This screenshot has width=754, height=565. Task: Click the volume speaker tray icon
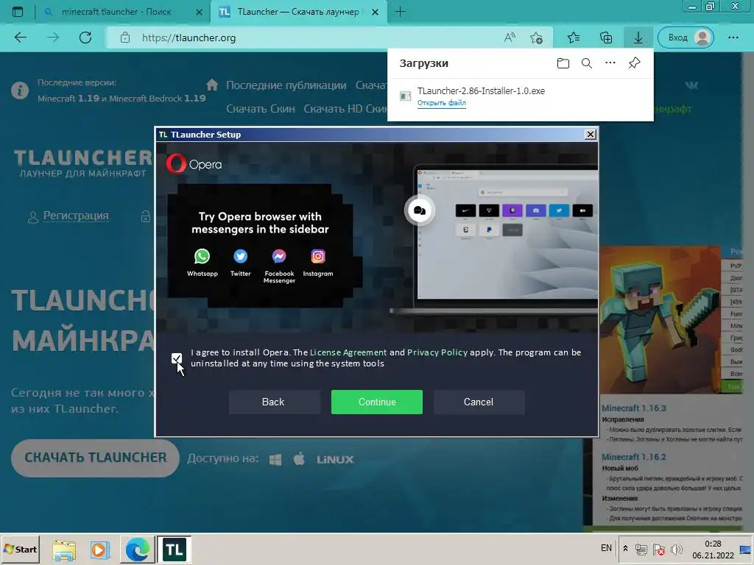click(x=676, y=549)
